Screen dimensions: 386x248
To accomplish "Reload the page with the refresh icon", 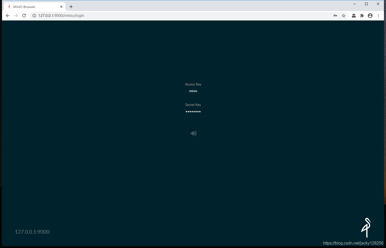I will pyautogui.click(x=24, y=16).
